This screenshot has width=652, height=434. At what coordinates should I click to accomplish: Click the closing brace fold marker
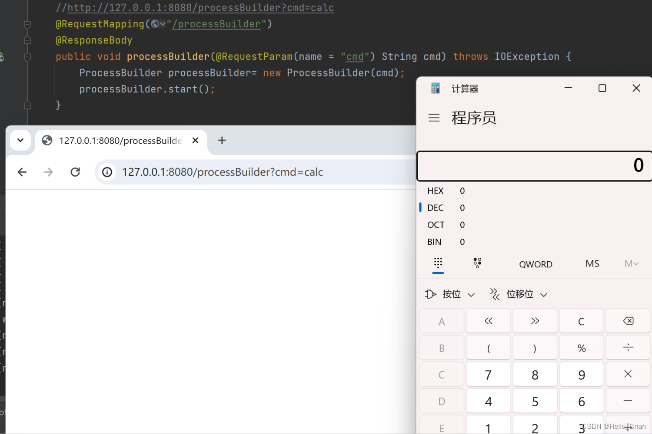tap(27, 105)
